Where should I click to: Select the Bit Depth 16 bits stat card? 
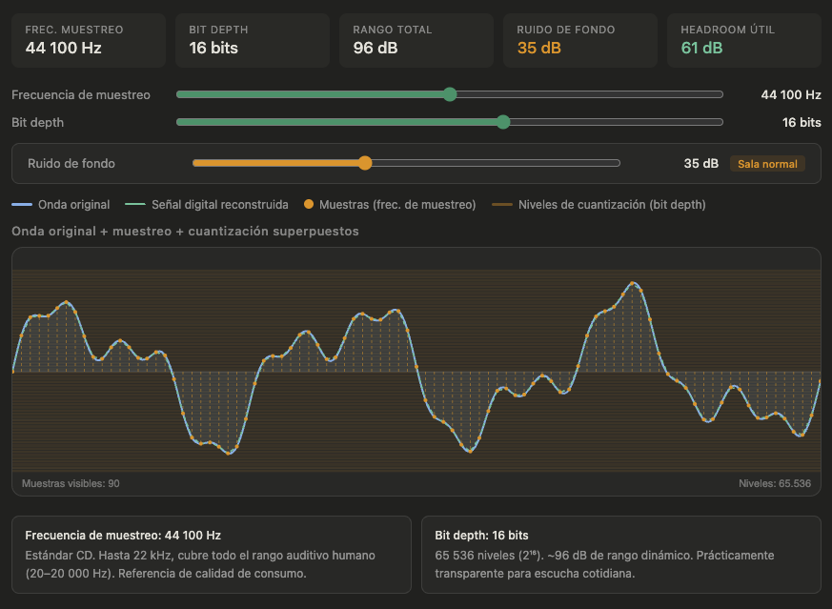(253, 40)
